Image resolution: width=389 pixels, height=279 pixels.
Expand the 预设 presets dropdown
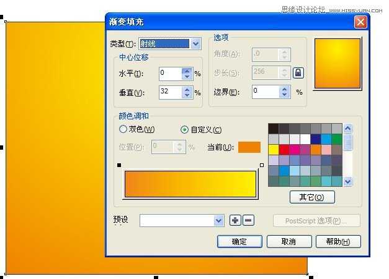tap(218, 221)
